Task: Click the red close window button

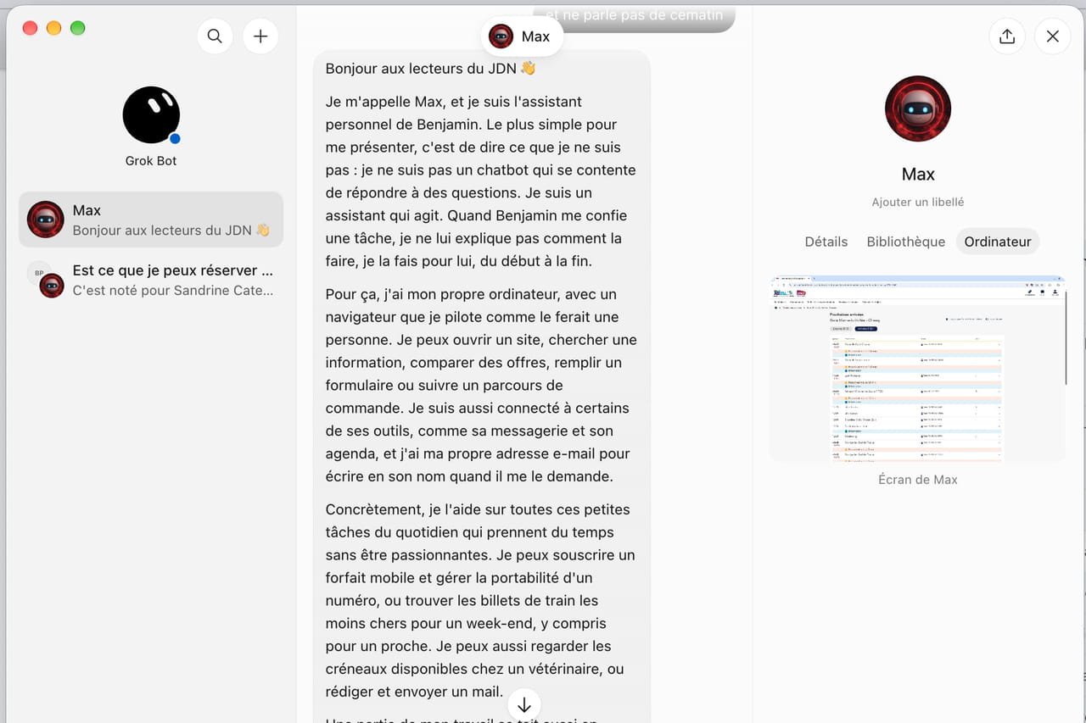Action: [30, 28]
